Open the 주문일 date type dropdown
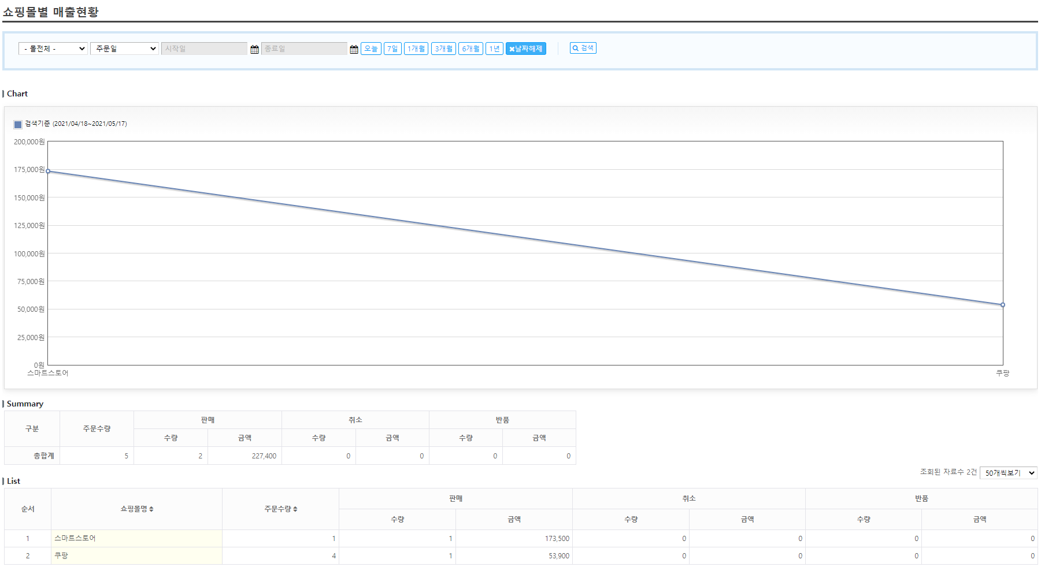The height and width of the screenshot is (567, 1041). click(x=124, y=49)
